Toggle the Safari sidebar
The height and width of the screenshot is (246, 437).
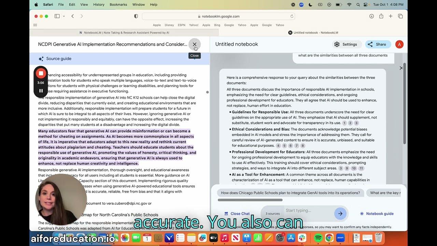[57, 16]
